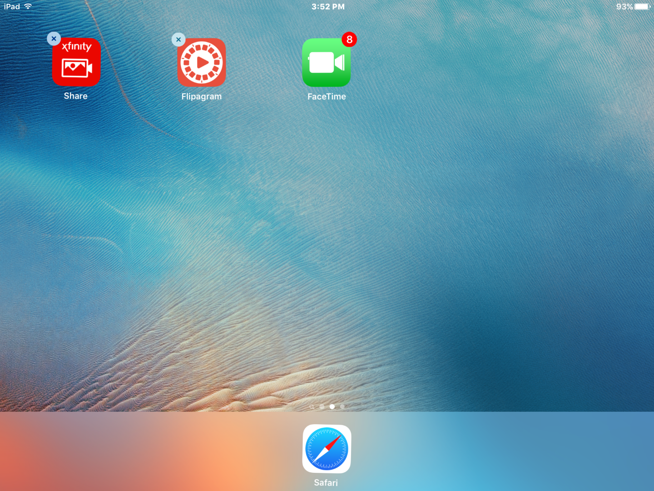Tap the battery icon in status bar
The image size is (654, 491).
point(643,6)
